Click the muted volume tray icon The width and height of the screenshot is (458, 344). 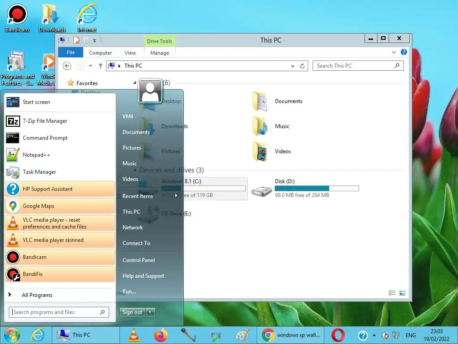pos(385,335)
